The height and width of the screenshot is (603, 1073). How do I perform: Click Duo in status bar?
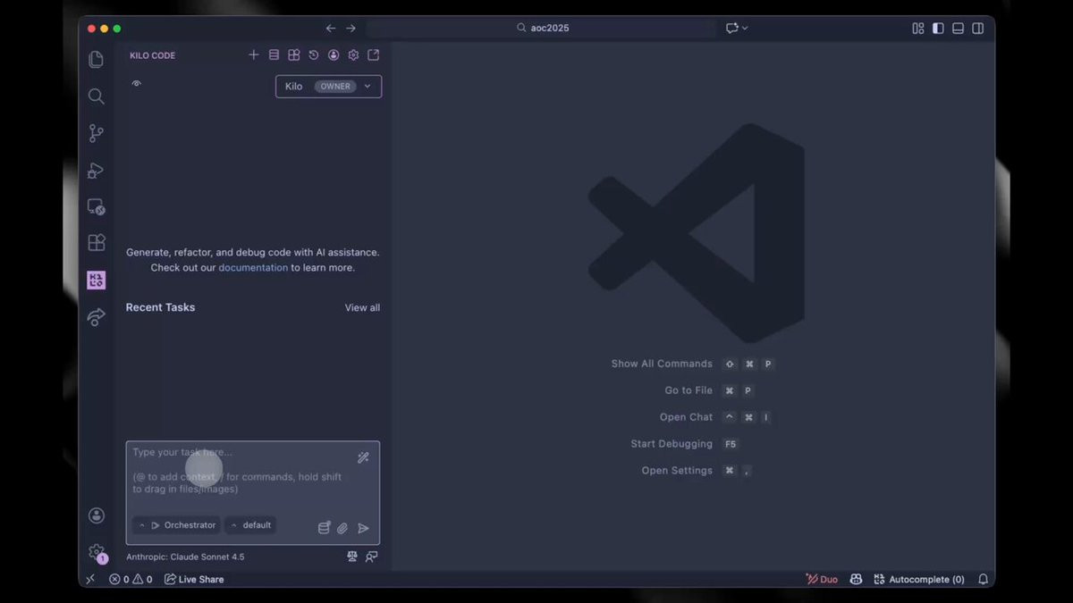822,579
